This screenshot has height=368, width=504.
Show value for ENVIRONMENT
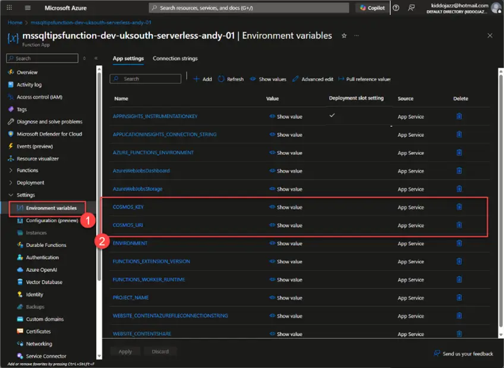click(x=286, y=243)
